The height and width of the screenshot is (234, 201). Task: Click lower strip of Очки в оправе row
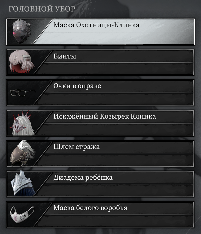(115, 99)
